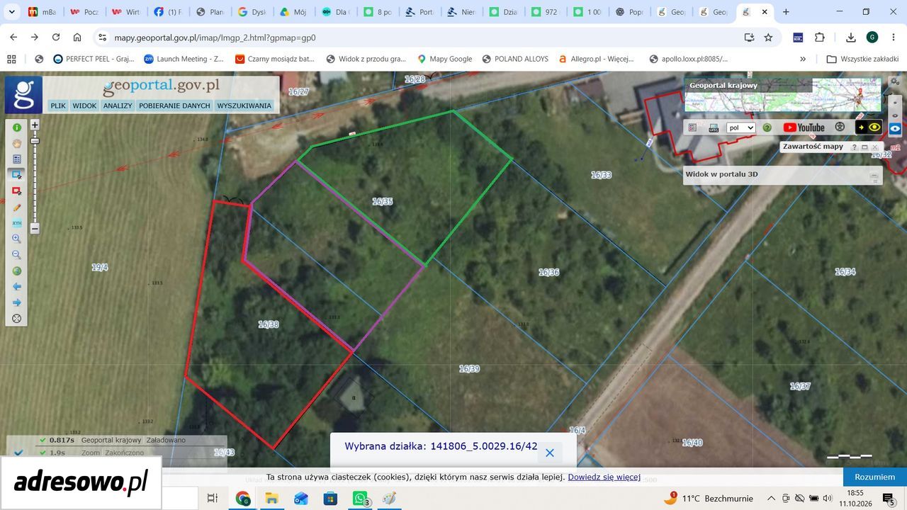Screen dimensions: 907x510
Task: Collapse the Widok w portalu 3D panel
Action: [874, 174]
